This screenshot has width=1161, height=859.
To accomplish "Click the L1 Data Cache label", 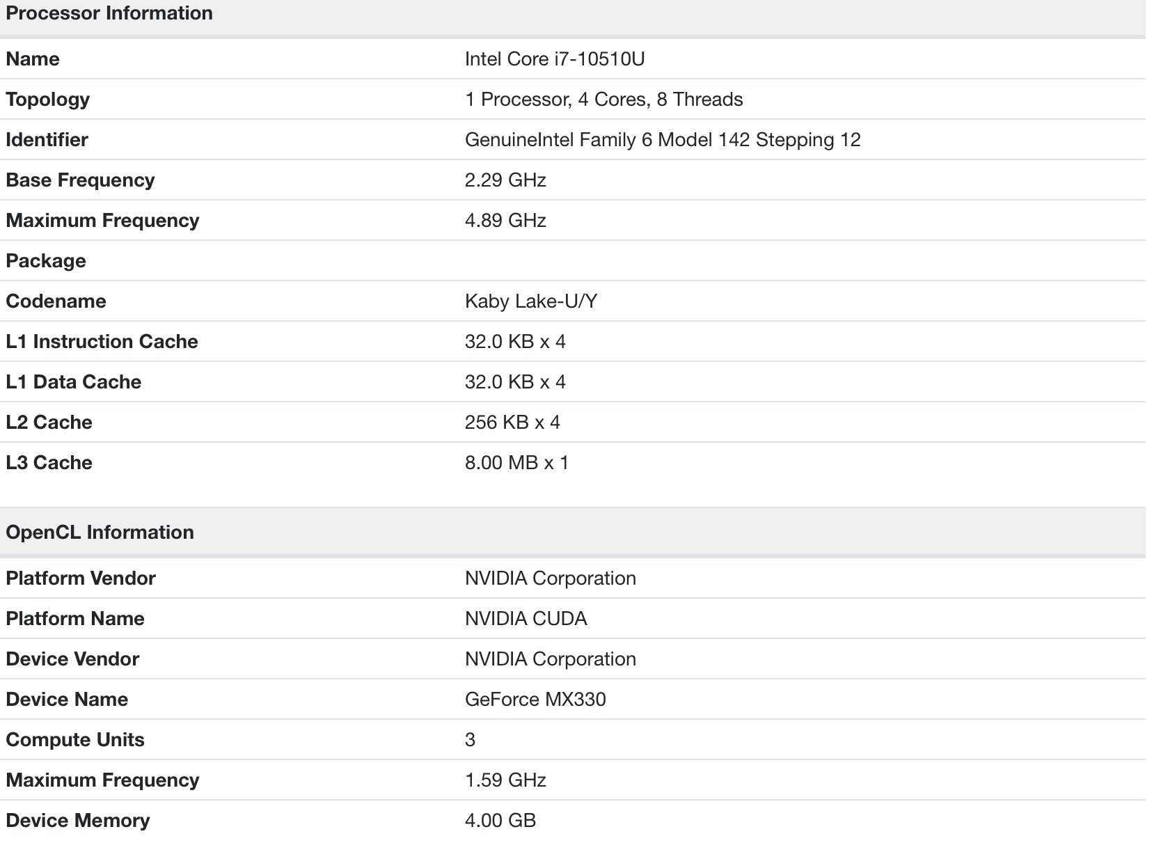I will tap(73, 381).
